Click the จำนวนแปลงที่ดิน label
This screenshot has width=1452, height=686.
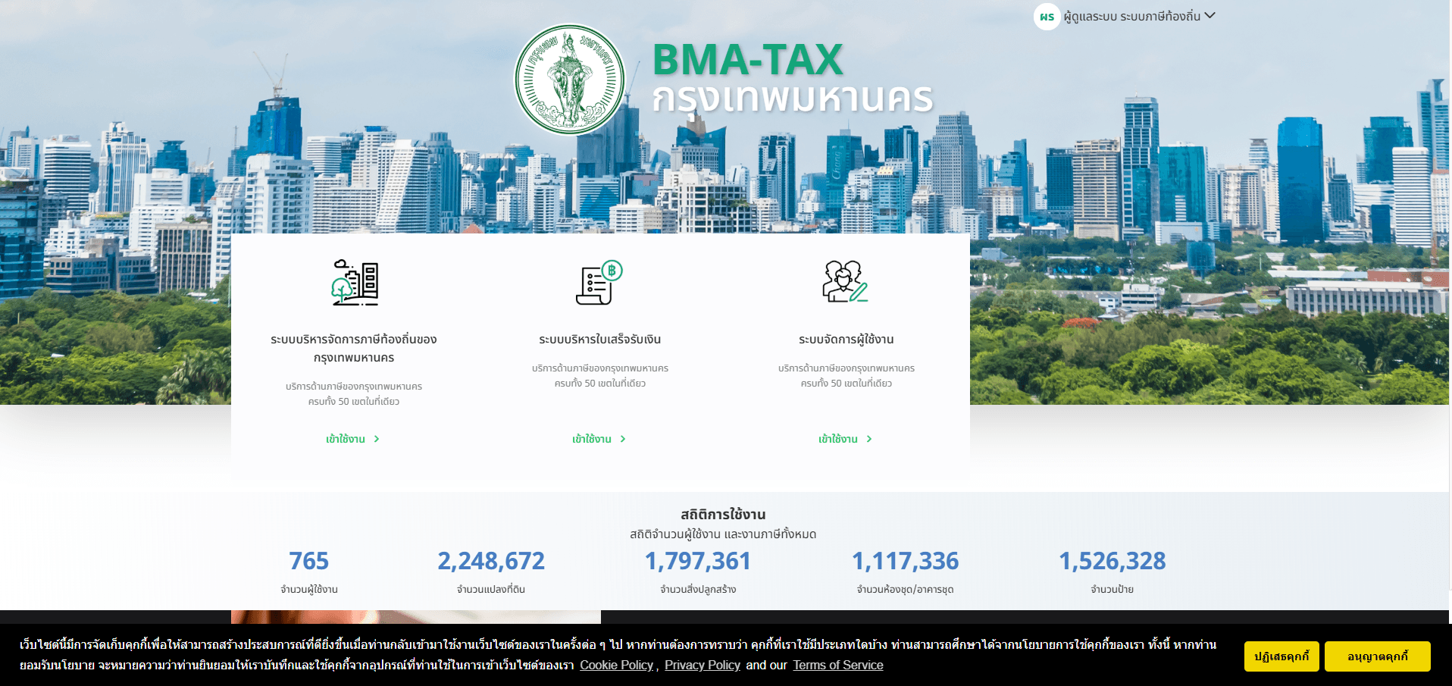(491, 589)
